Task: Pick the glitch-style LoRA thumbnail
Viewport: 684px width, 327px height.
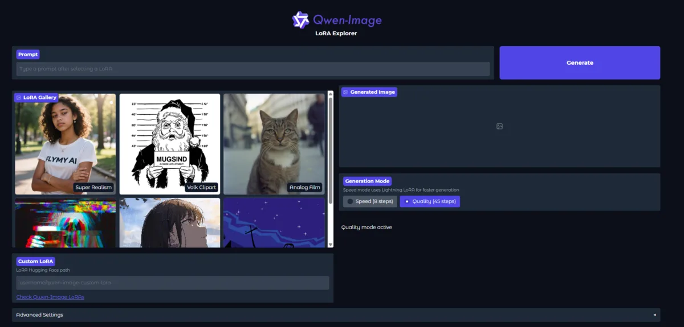Action: 66,223
